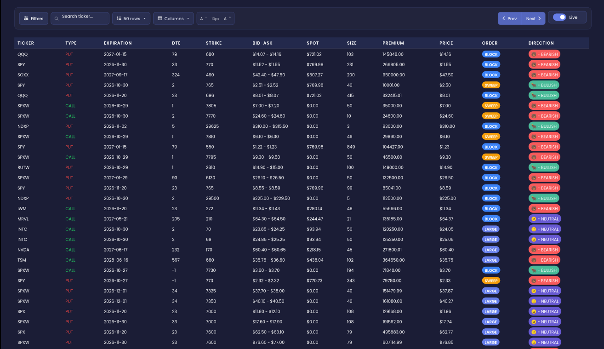
Task: Open the 50 rows dropdown
Action: pyautogui.click(x=131, y=18)
